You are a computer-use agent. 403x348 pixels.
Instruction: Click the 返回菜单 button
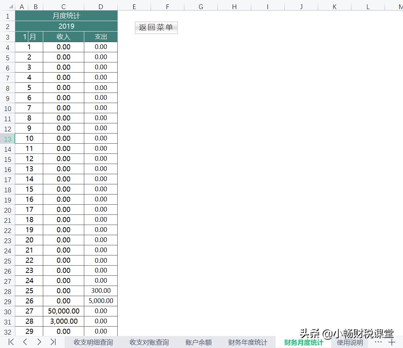click(x=156, y=27)
